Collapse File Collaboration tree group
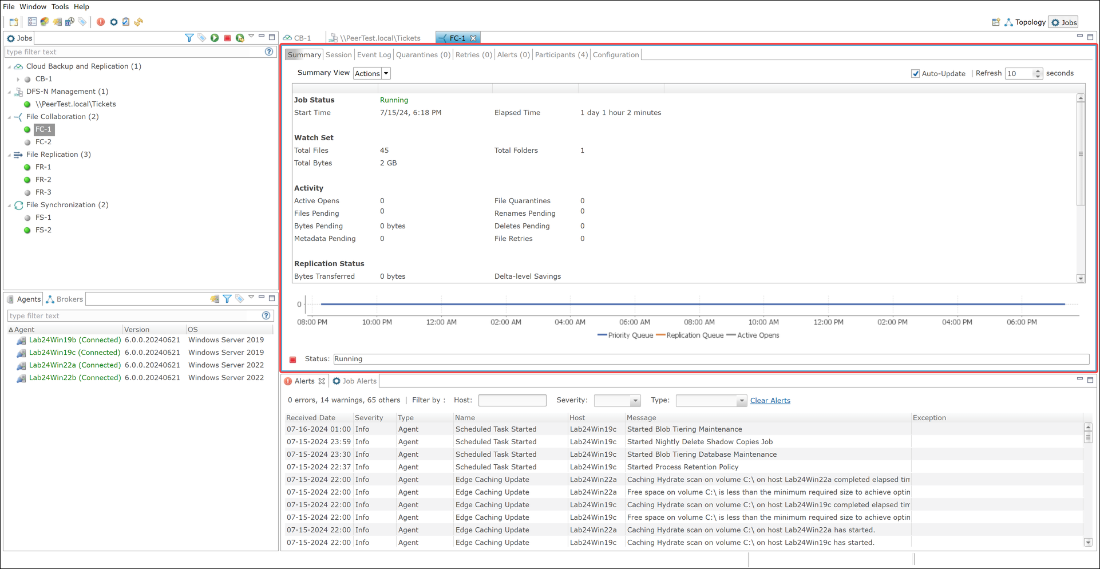The width and height of the screenshot is (1100, 569). pos(10,117)
